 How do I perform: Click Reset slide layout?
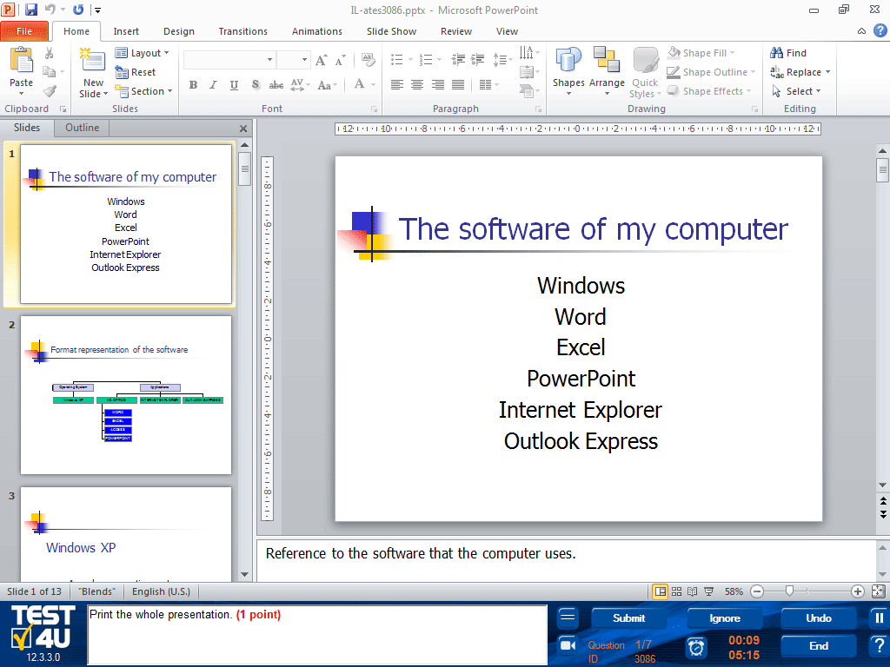136,72
